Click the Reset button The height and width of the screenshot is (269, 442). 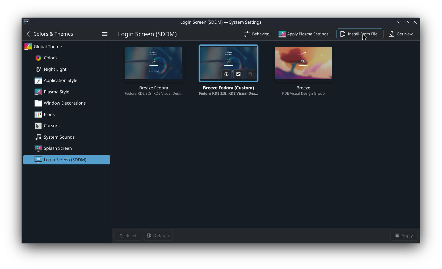pos(128,235)
